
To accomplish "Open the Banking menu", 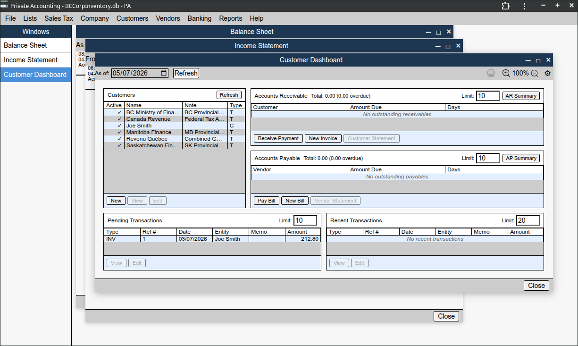I will 199,18.
